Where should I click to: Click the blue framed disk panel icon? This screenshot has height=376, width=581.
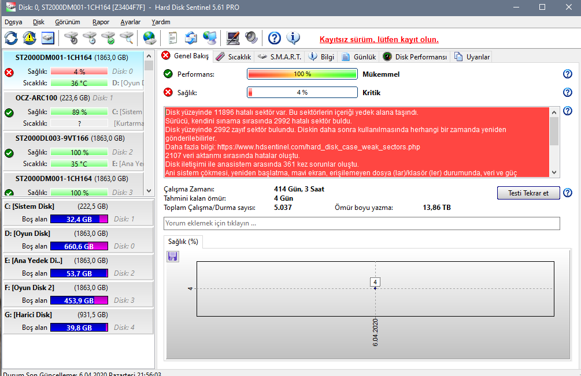(48, 38)
